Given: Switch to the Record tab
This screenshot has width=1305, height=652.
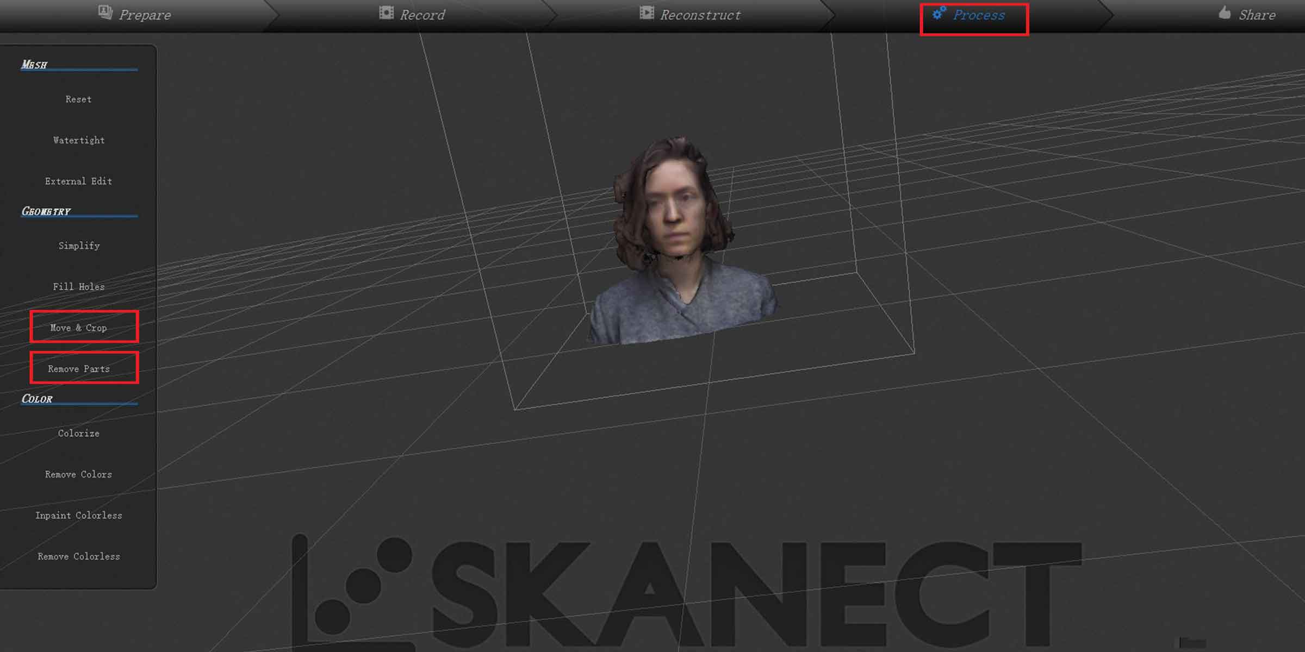Looking at the screenshot, I should pos(422,15).
